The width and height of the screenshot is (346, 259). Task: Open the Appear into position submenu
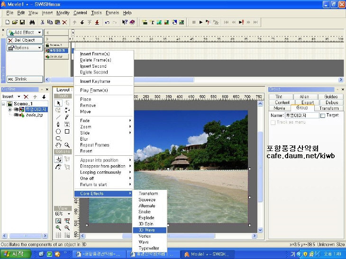(x=104, y=160)
